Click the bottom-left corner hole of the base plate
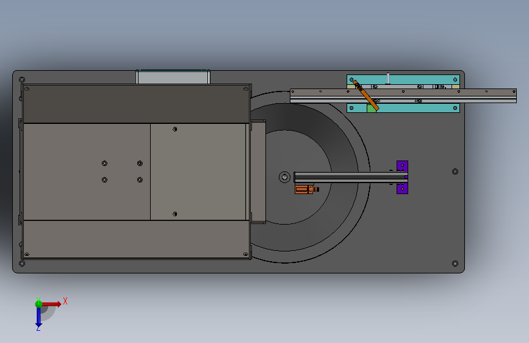The width and height of the screenshot is (529, 343). pos(22,264)
